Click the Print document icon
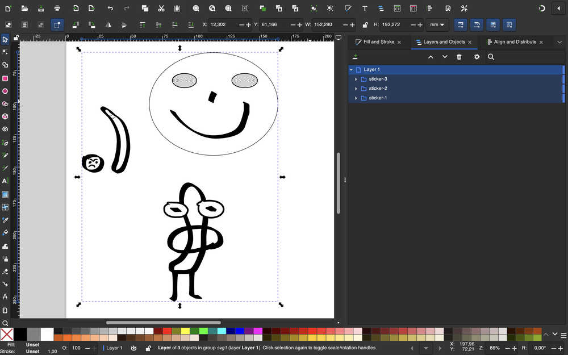568x355 pixels. [57, 9]
